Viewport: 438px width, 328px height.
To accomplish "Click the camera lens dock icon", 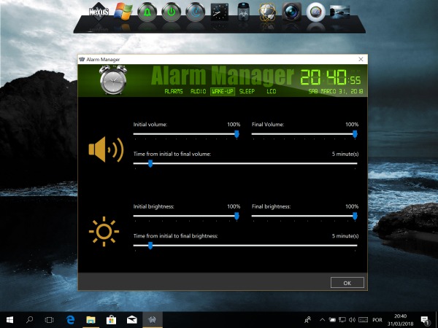I will tap(291, 12).
